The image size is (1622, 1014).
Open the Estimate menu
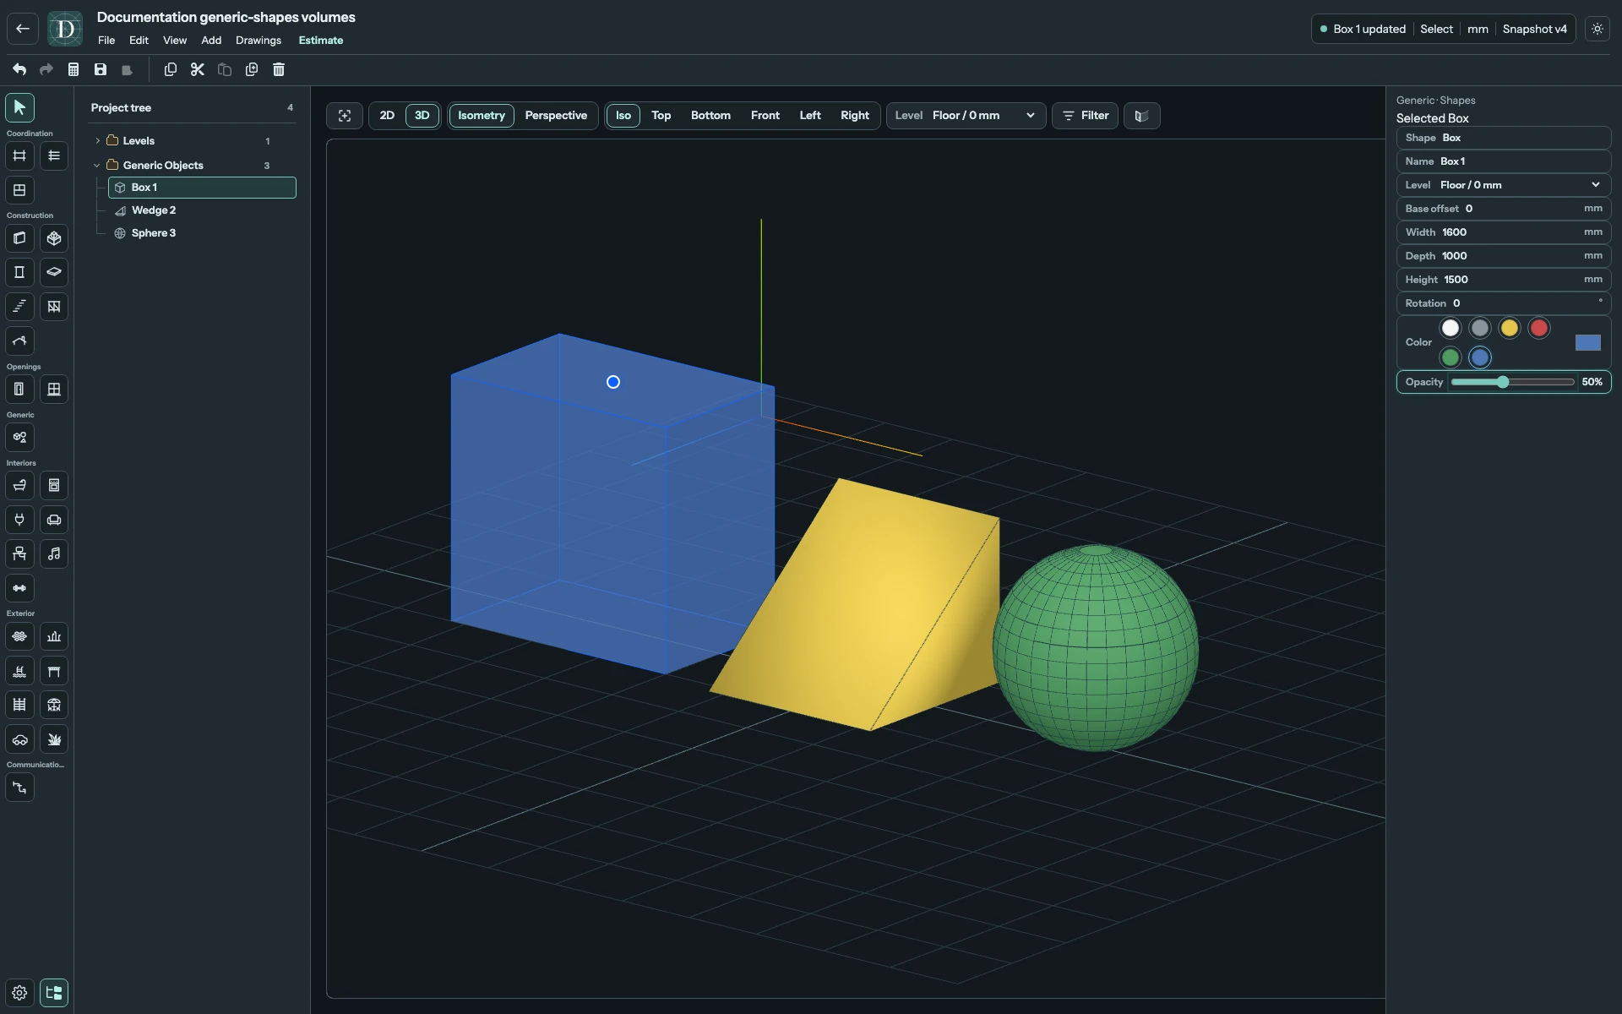pyautogui.click(x=321, y=41)
